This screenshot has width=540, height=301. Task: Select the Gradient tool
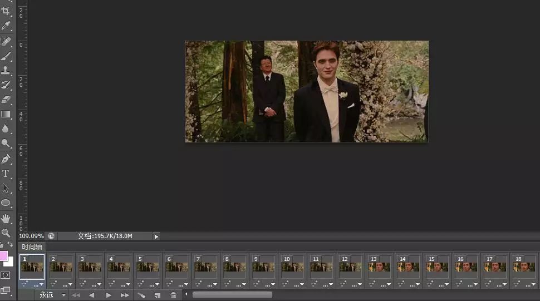tap(6, 114)
